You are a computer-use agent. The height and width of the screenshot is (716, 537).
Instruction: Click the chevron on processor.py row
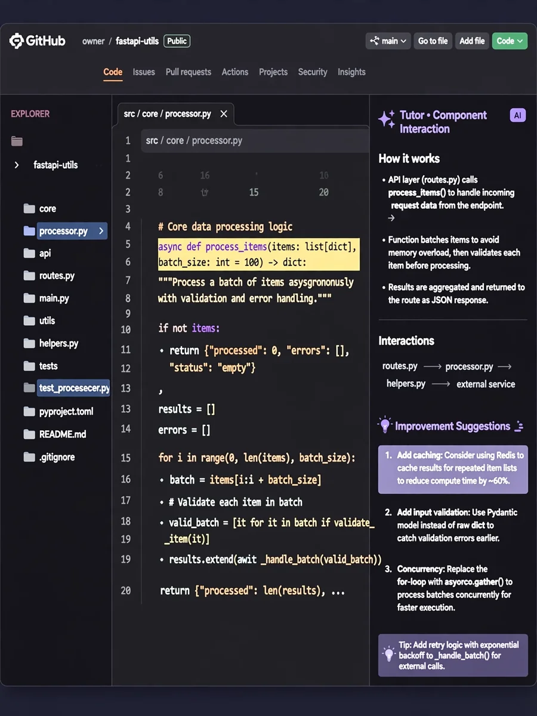point(101,231)
